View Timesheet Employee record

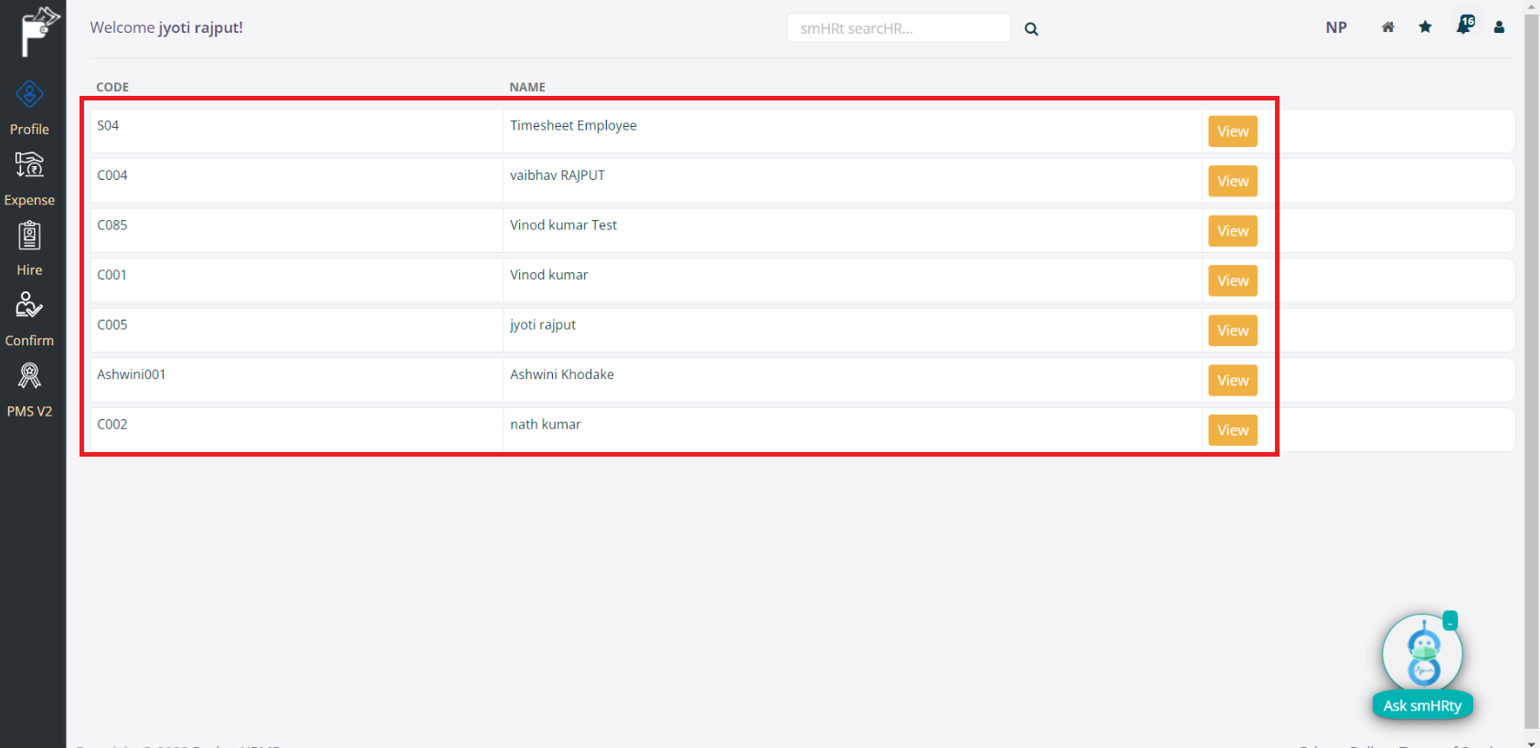click(1232, 132)
